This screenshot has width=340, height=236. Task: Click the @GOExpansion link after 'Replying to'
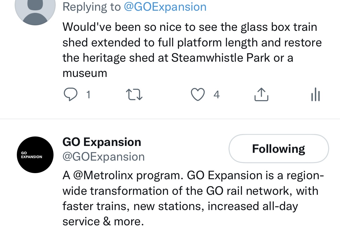pyautogui.click(x=165, y=7)
